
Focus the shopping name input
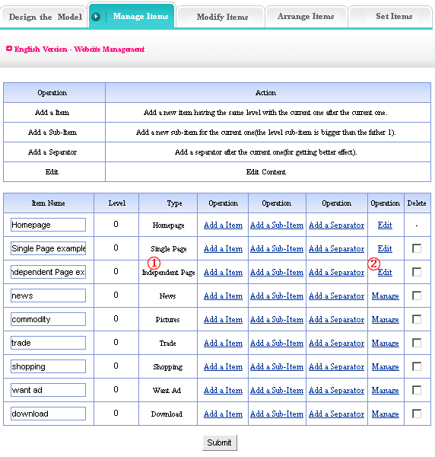coord(49,366)
